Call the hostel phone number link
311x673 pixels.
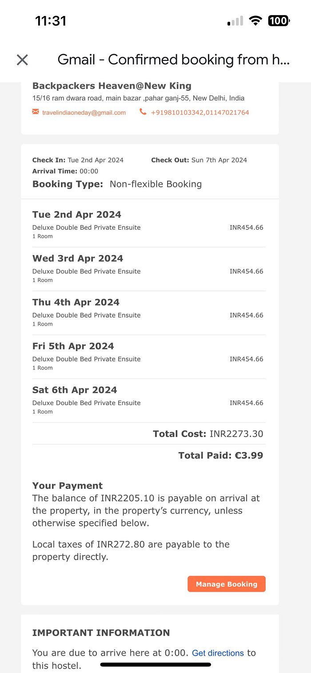200,113
